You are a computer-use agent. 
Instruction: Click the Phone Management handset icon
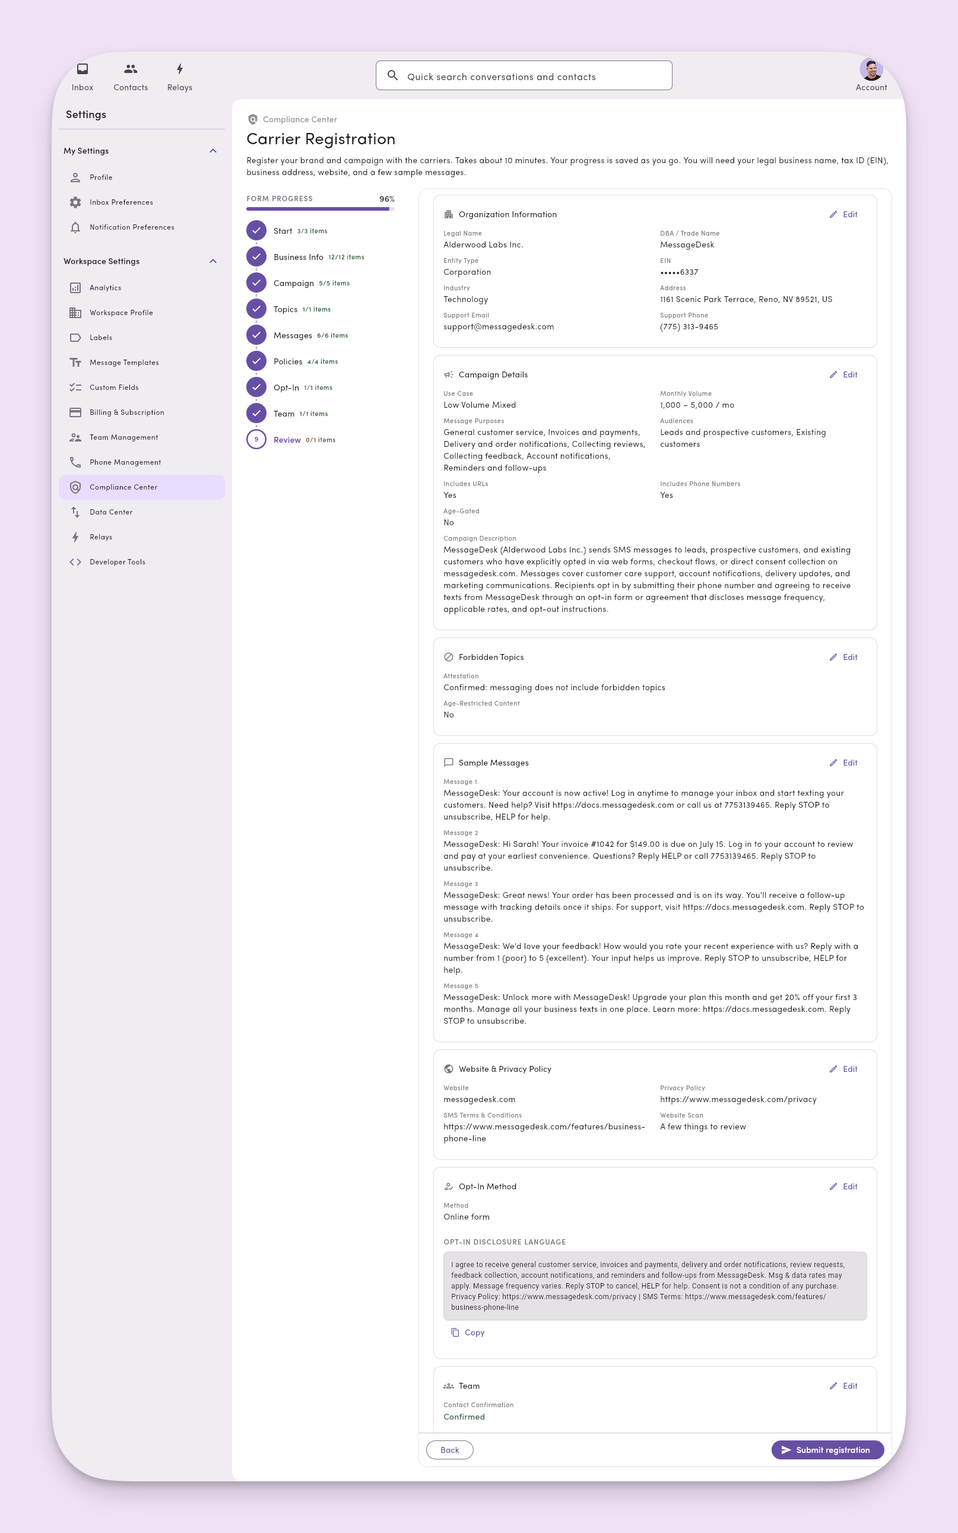[75, 462]
